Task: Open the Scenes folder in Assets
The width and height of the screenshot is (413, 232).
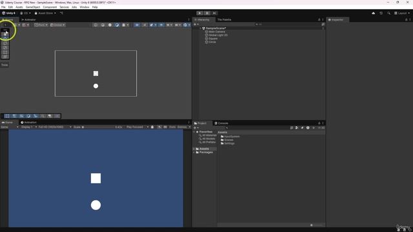Action: pos(227,140)
